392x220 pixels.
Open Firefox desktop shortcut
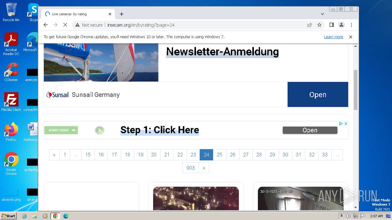[11, 132]
